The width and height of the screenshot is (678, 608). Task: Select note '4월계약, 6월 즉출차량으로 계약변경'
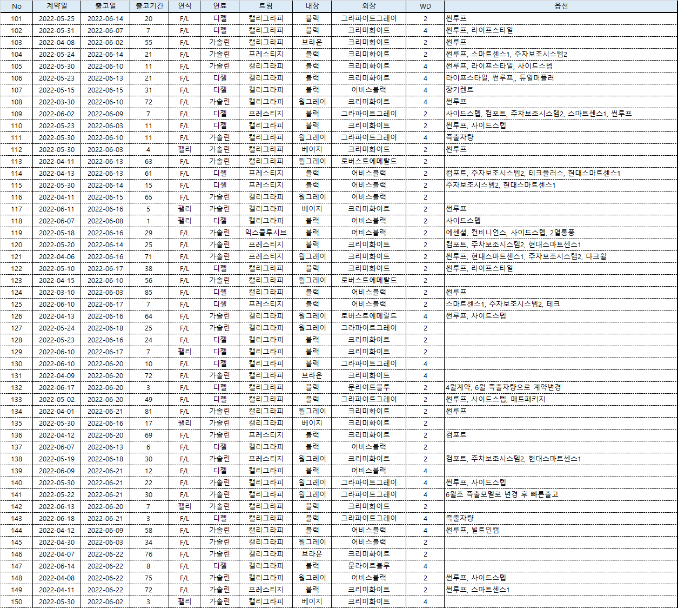click(x=561, y=387)
